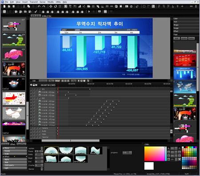200x176 pixels.
Task: Adjust the Begin value stepper
Action: pos(42,158)
